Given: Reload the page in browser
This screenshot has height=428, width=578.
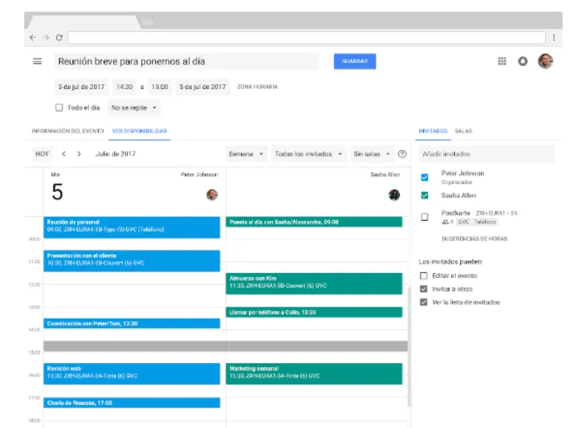Looking at the screenshot, I should (59, 37).
